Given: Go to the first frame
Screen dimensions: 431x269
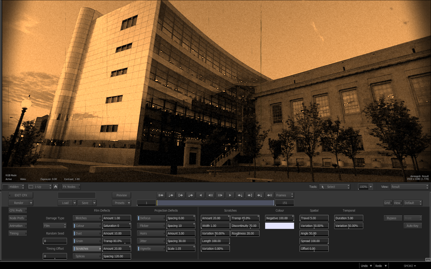Looking at the screenshot, I should point(161,195).
